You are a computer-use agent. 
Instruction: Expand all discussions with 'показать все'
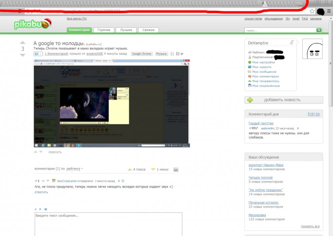(310, 226)
